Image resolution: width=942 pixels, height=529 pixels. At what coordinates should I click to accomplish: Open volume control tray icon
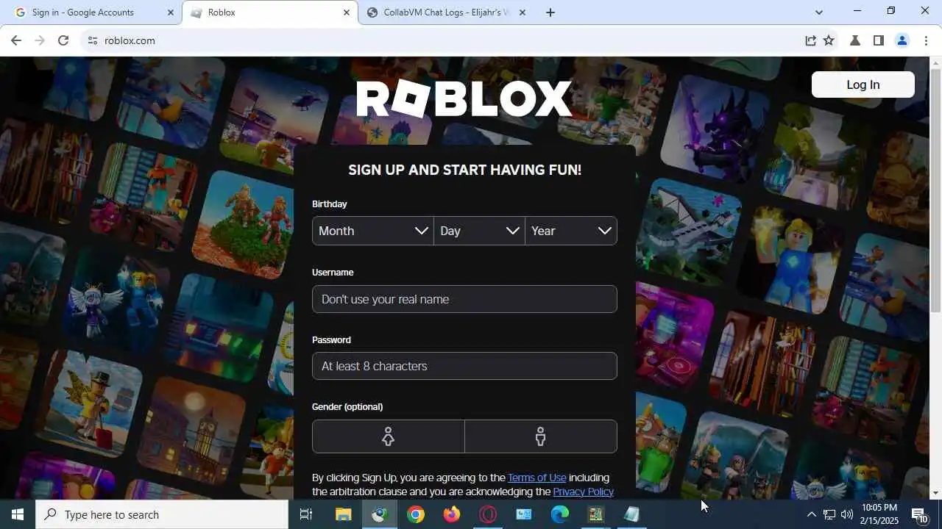847,514
